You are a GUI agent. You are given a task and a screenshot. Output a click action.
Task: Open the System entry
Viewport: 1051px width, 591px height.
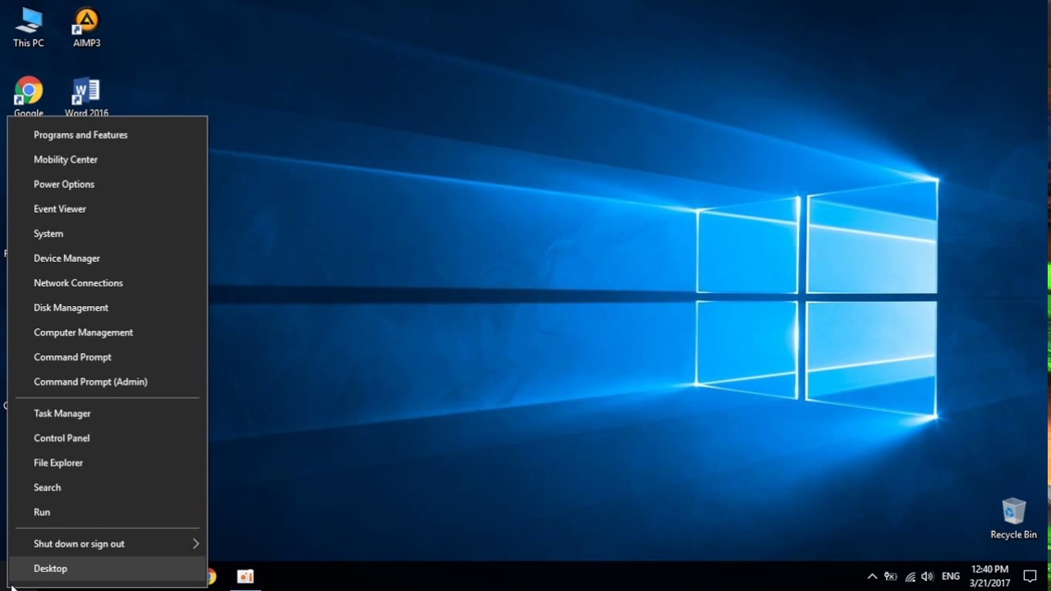pos(107,233)
